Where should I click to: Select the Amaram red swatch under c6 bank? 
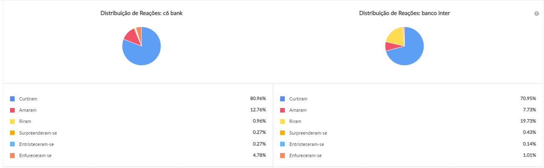(x=12, y=110)
